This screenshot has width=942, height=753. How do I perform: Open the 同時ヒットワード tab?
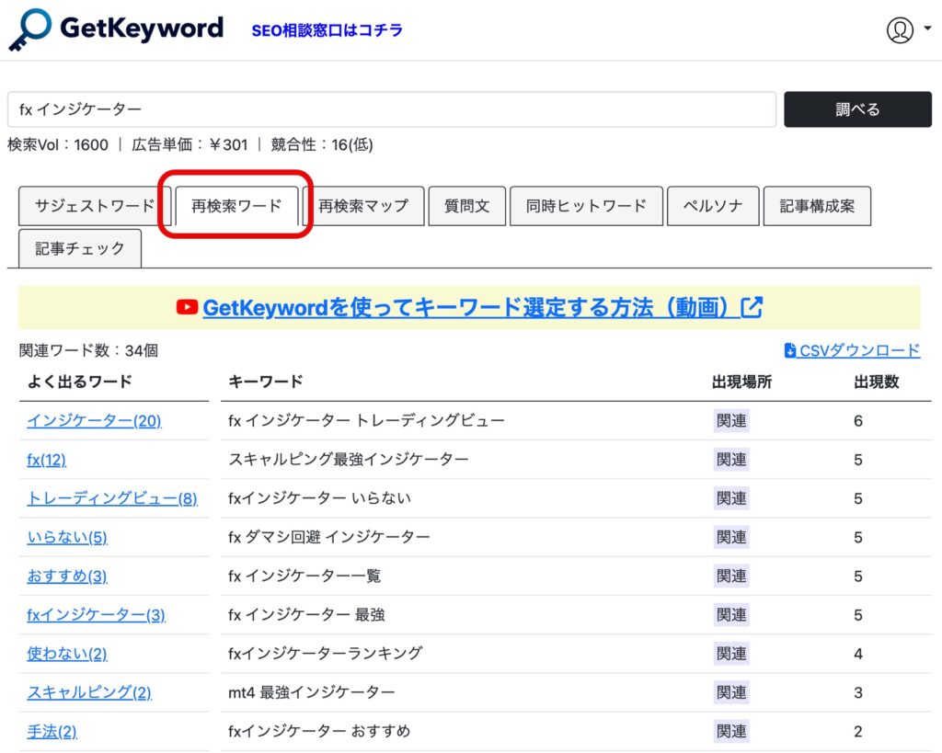pos(586,206)
